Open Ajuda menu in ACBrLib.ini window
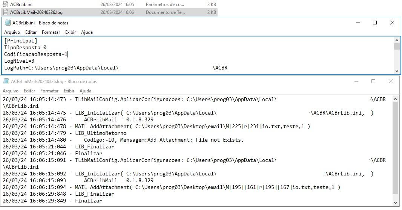The height and width of the screenshot is (210, 402). point(87,32)
